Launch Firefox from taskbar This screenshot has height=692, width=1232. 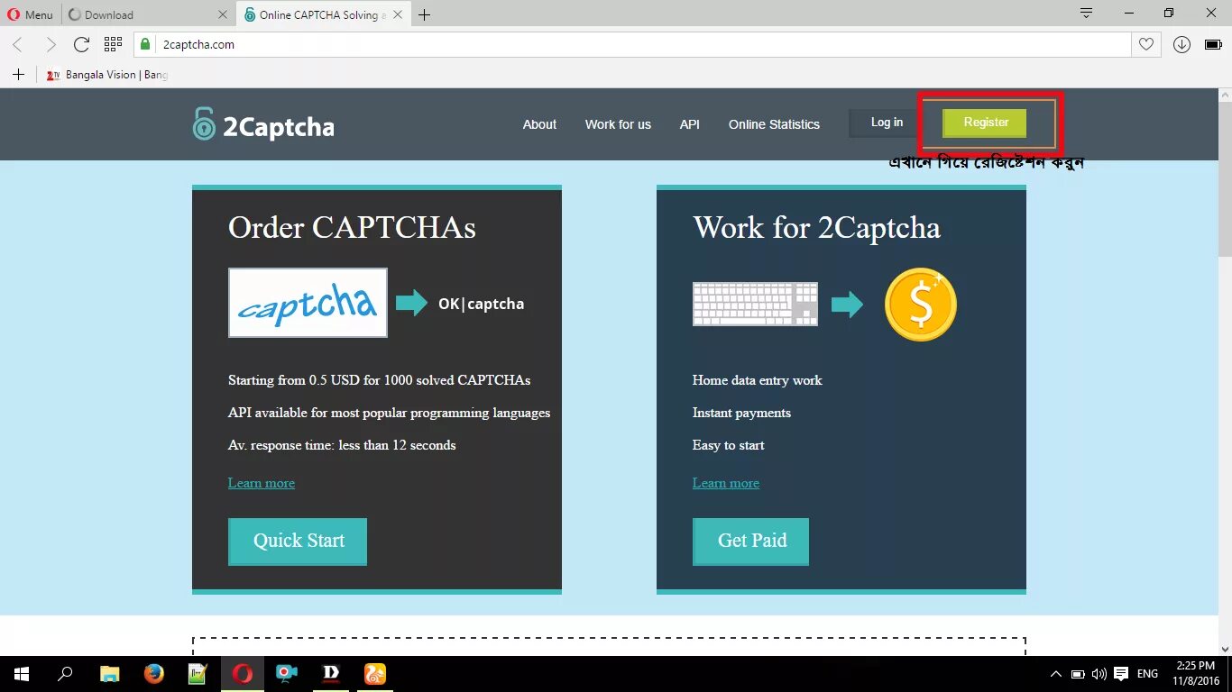tap(153, 674)
